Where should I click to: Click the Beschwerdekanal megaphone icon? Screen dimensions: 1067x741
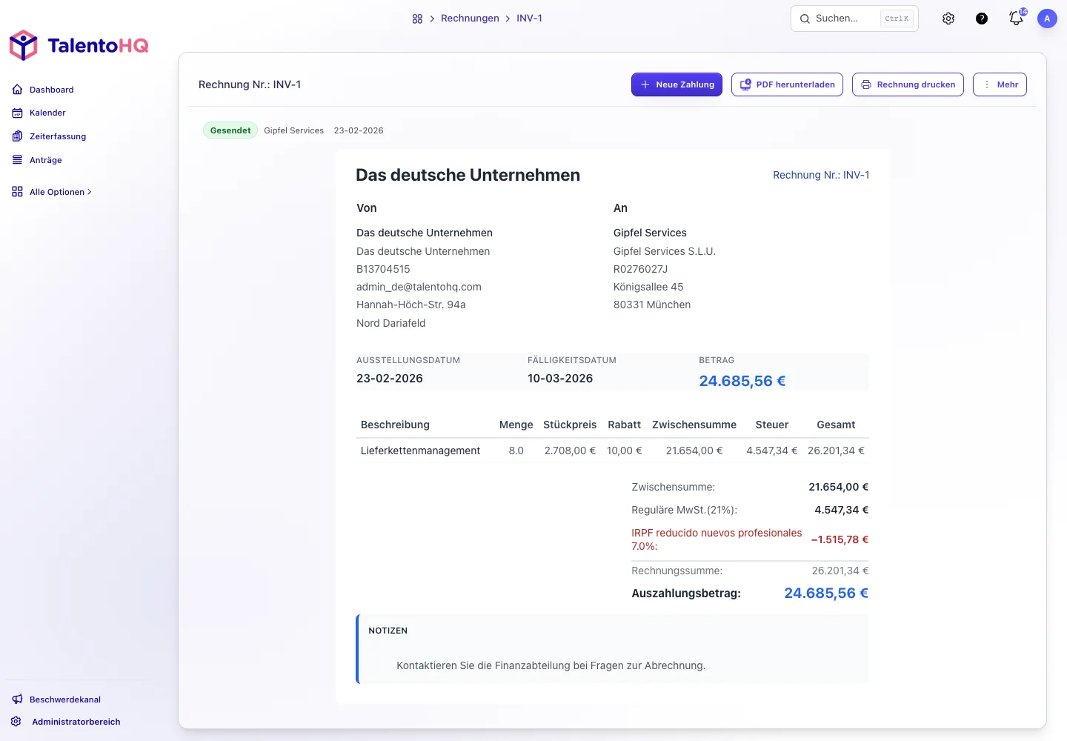coord(17,700)
